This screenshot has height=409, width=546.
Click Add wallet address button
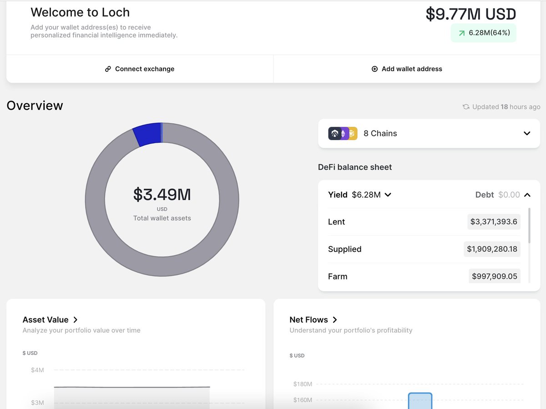point(407,69)
